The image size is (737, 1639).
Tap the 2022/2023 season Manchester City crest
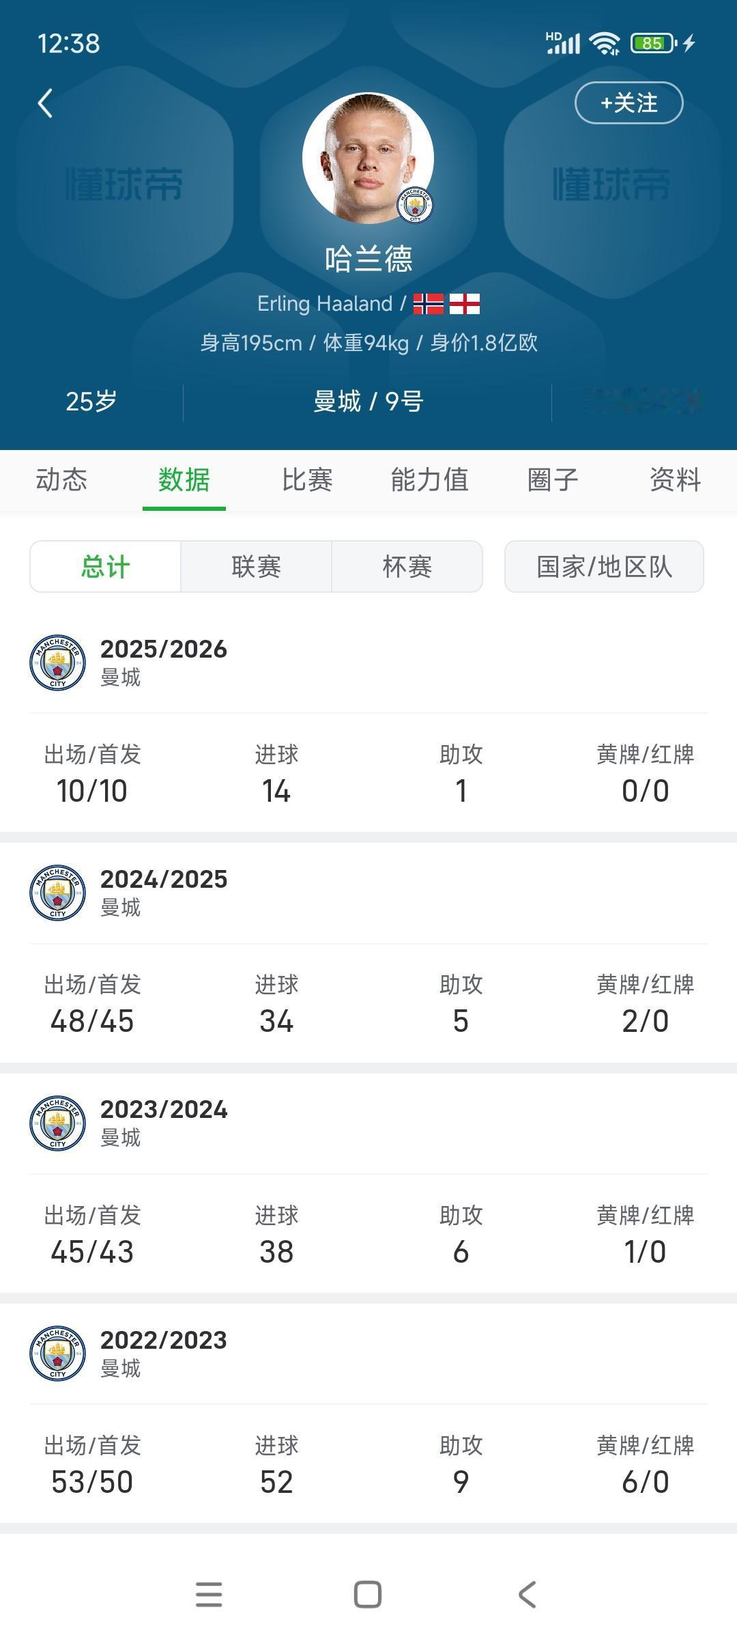click(58, 1354)
